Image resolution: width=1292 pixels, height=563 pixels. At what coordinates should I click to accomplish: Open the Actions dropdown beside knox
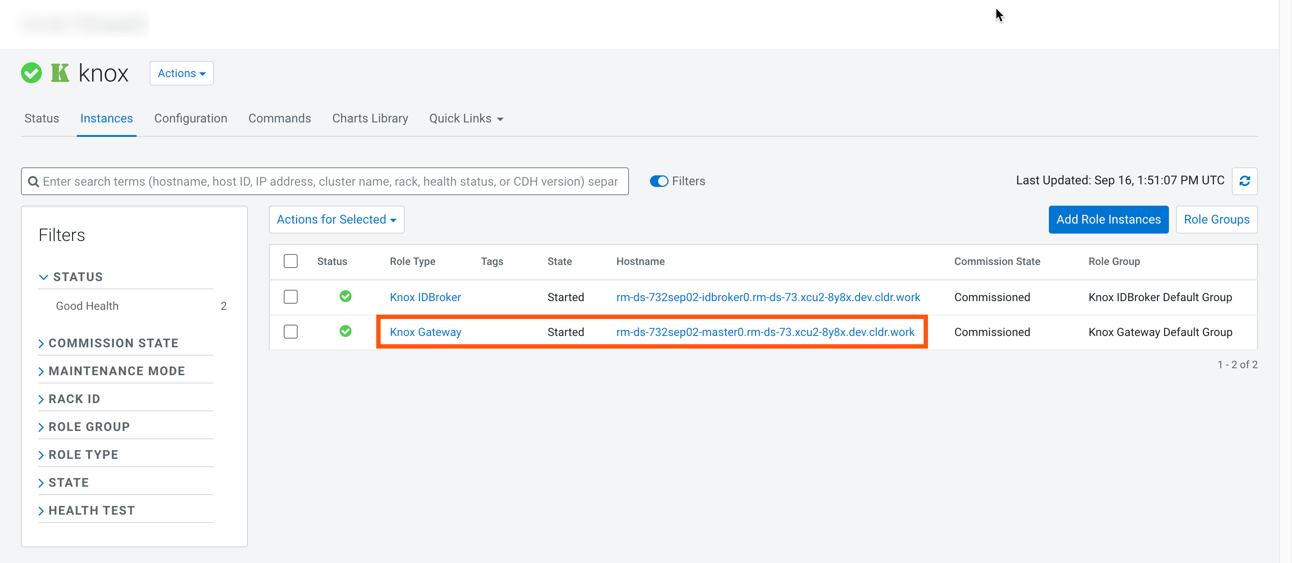point(182,73)
